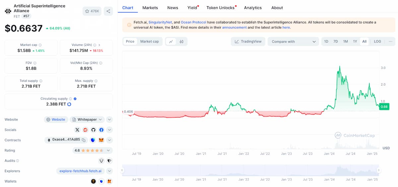This screenshot has height=187, width=398.
Task: Copy the 0xaea4...41Ad85 contract address
Action: click(x=84, y=140)
